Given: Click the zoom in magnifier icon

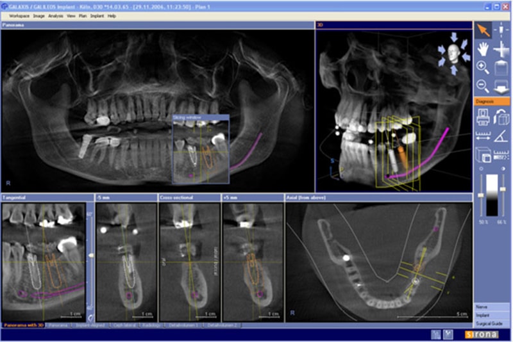Looking at the screenshot, I should point(483,67).
